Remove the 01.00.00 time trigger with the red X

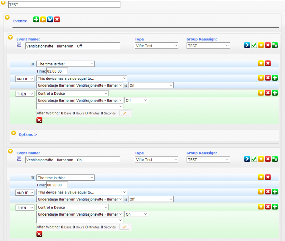pos(268,63)
